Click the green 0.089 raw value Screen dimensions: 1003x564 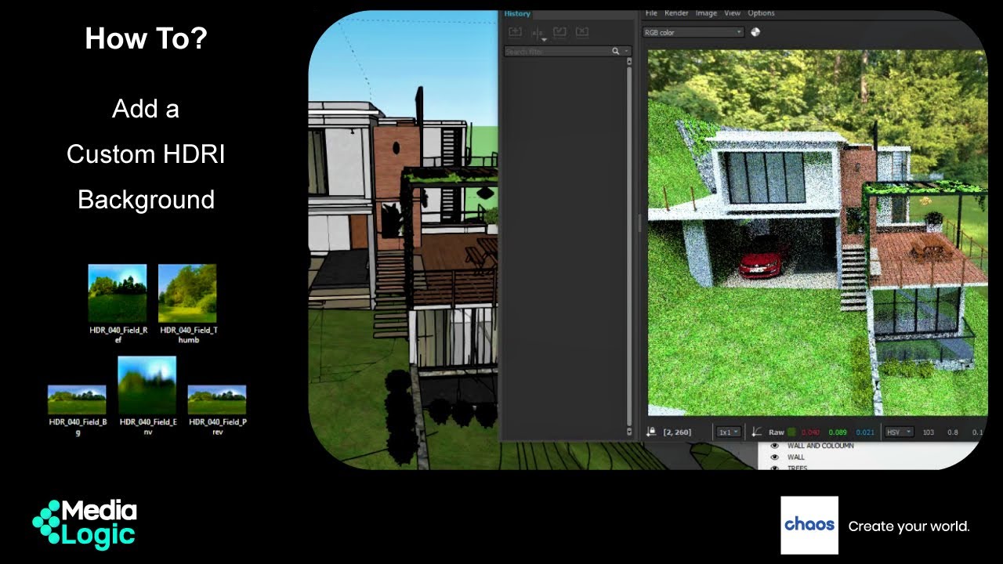838,432
